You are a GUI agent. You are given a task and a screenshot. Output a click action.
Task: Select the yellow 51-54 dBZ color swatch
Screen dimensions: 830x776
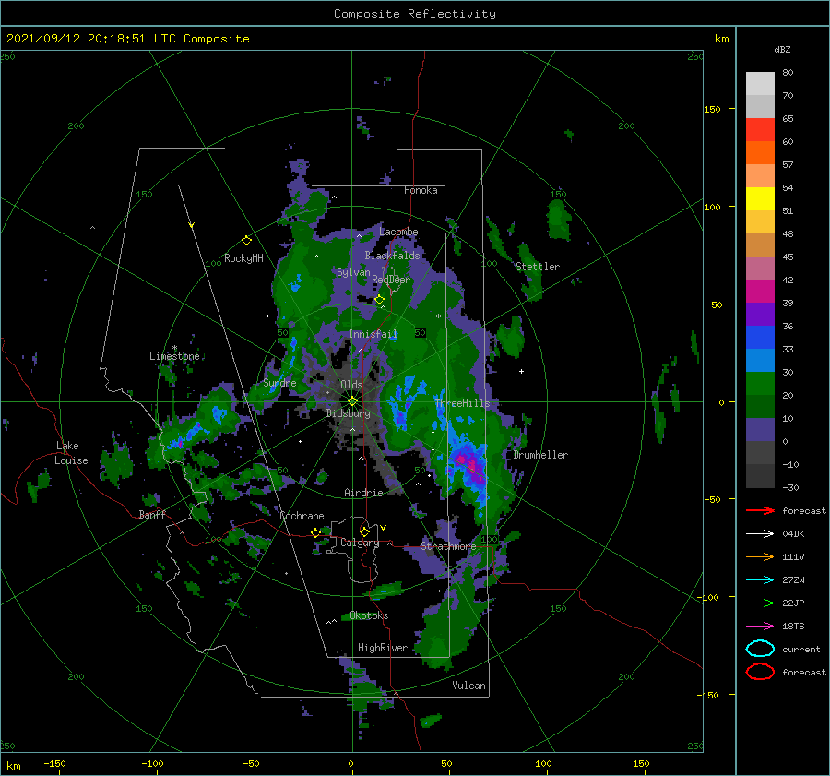pyautogui.click(x=760, y=199)
